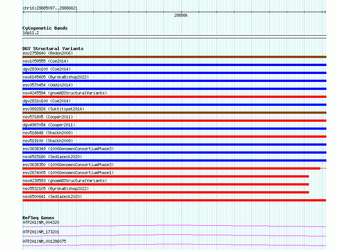
Task: Click the esv2758640 (Redon2006) variant label
Action: coord(48,53)
